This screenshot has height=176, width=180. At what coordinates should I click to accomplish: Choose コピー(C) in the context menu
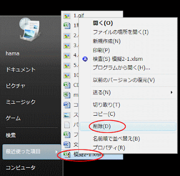pos(104,114)
